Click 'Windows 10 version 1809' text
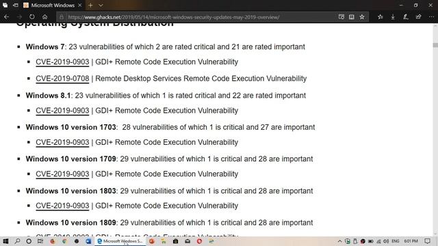This screenshot has height=246, width=438. pyautogui.click(x=70, y=223)
